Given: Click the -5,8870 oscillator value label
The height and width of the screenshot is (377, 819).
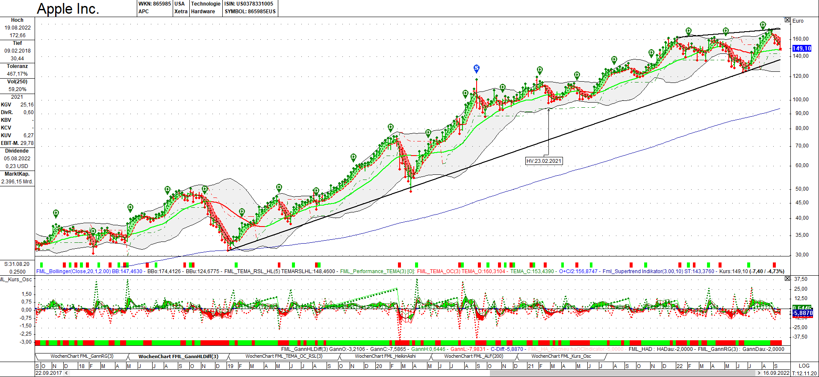Looking at the screenshot, I should coord(803,313).
